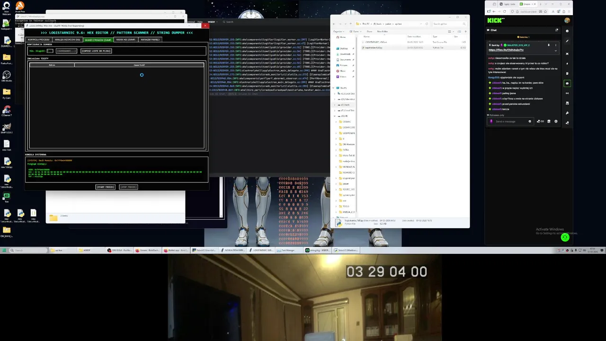Open the CCleaner 7 desktop shortcut
The height and width of the screenshot is (341, 606).
(x=7, y=110)
